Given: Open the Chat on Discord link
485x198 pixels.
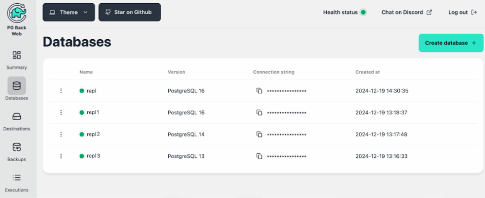Looking at the screenshot, I should pyautogui.click(x=406, y=12).
